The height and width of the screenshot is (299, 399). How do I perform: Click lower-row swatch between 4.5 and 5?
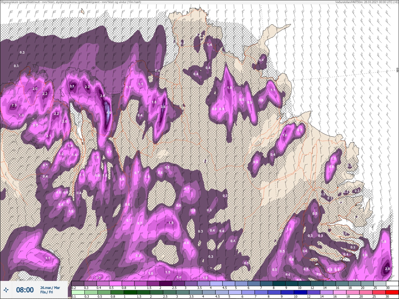click(x=222, y=292)
